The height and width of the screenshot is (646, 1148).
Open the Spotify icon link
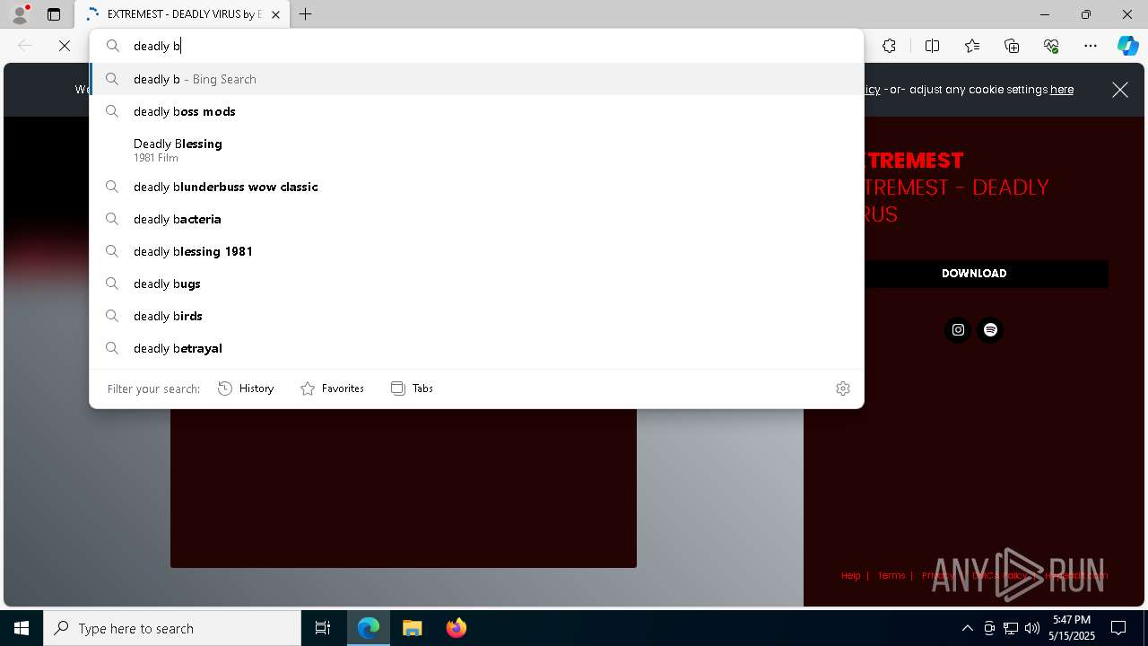(x=990, y=330)
